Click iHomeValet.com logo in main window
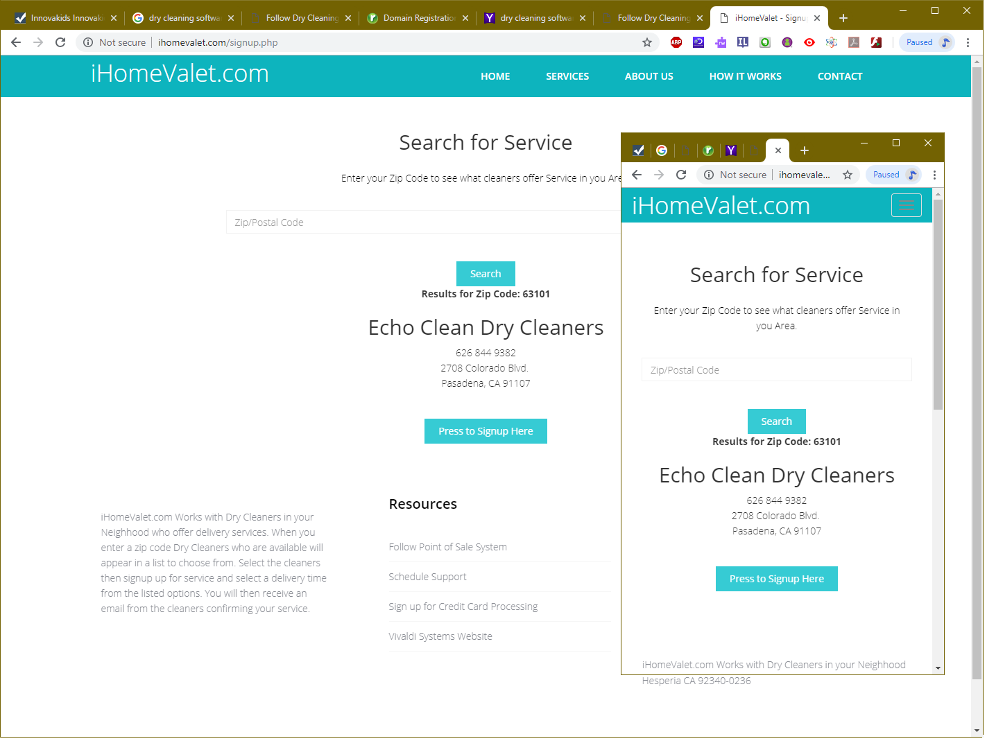Screen dimensions: 987x741 click(180, 73)
